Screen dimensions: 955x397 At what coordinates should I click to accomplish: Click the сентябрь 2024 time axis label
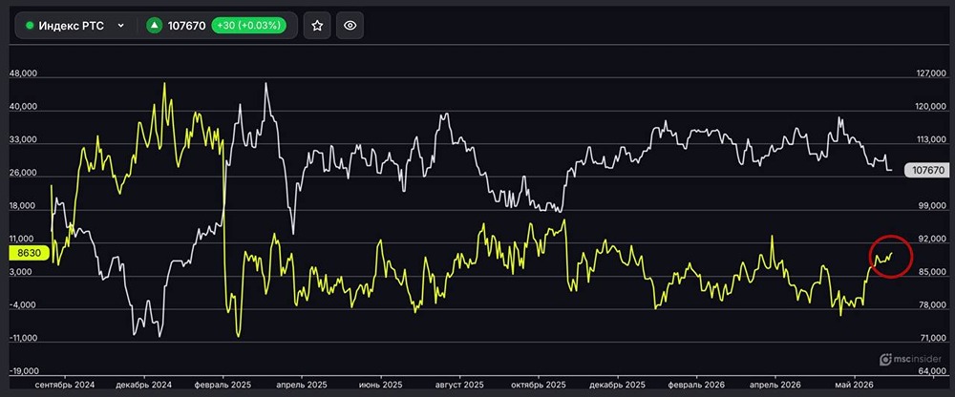(64, 386)
